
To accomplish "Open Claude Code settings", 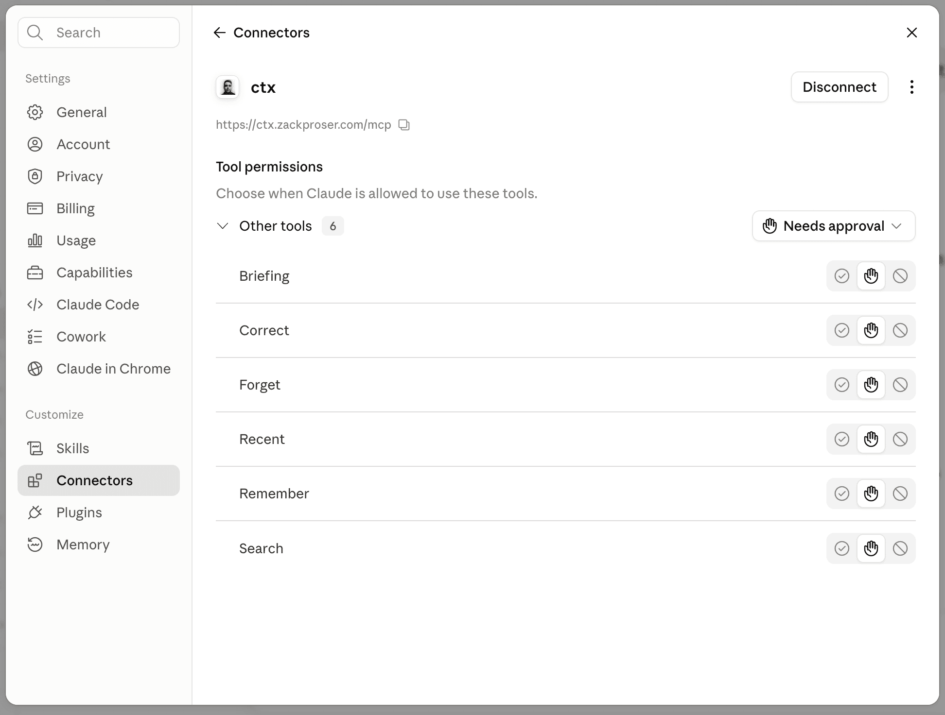I will coord(99,305).
